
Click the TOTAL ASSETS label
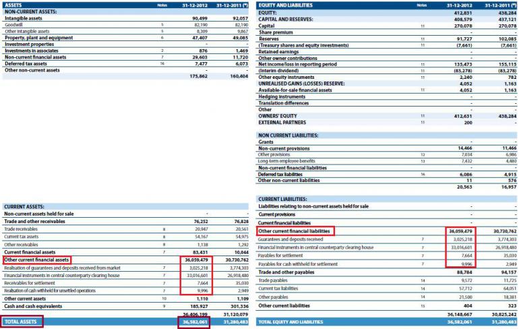click(20, 322)
